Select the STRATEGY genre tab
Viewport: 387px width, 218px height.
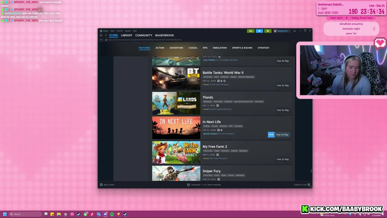pos(263,48)
